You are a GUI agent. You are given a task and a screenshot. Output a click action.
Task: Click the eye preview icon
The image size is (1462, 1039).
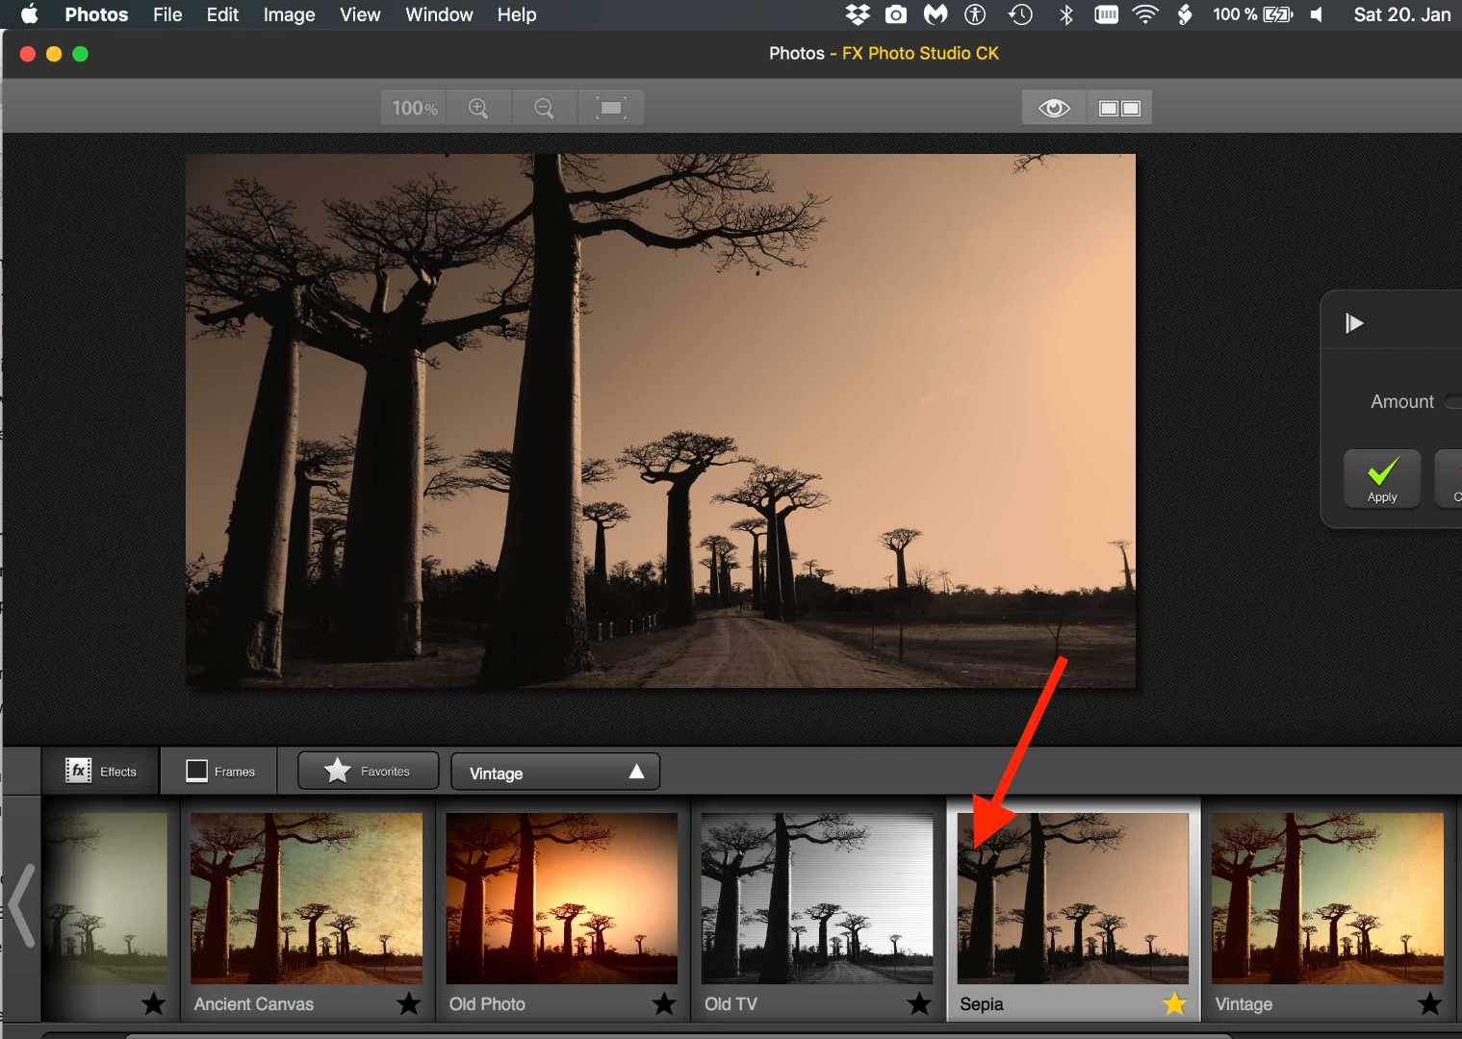click(1053, 107)
